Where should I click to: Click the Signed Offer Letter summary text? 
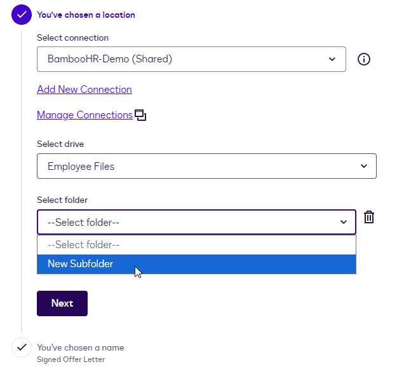point(71,359)
